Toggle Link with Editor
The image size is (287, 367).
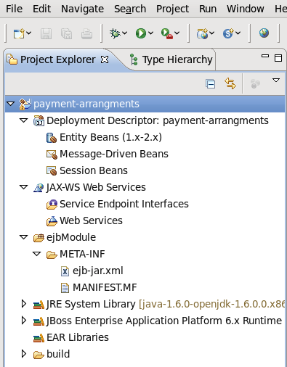230,83
